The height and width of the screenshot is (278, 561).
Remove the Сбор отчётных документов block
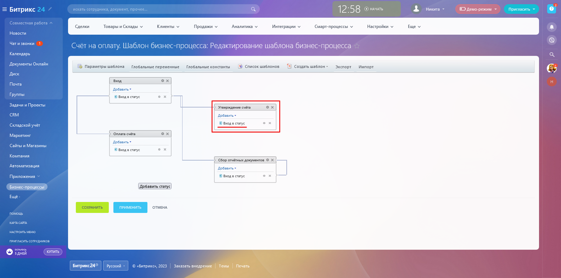273,160
